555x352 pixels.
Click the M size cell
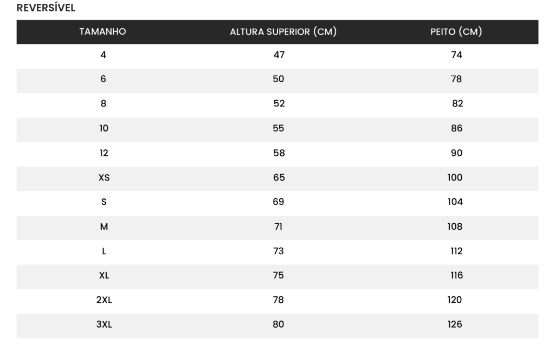(104, 227)
